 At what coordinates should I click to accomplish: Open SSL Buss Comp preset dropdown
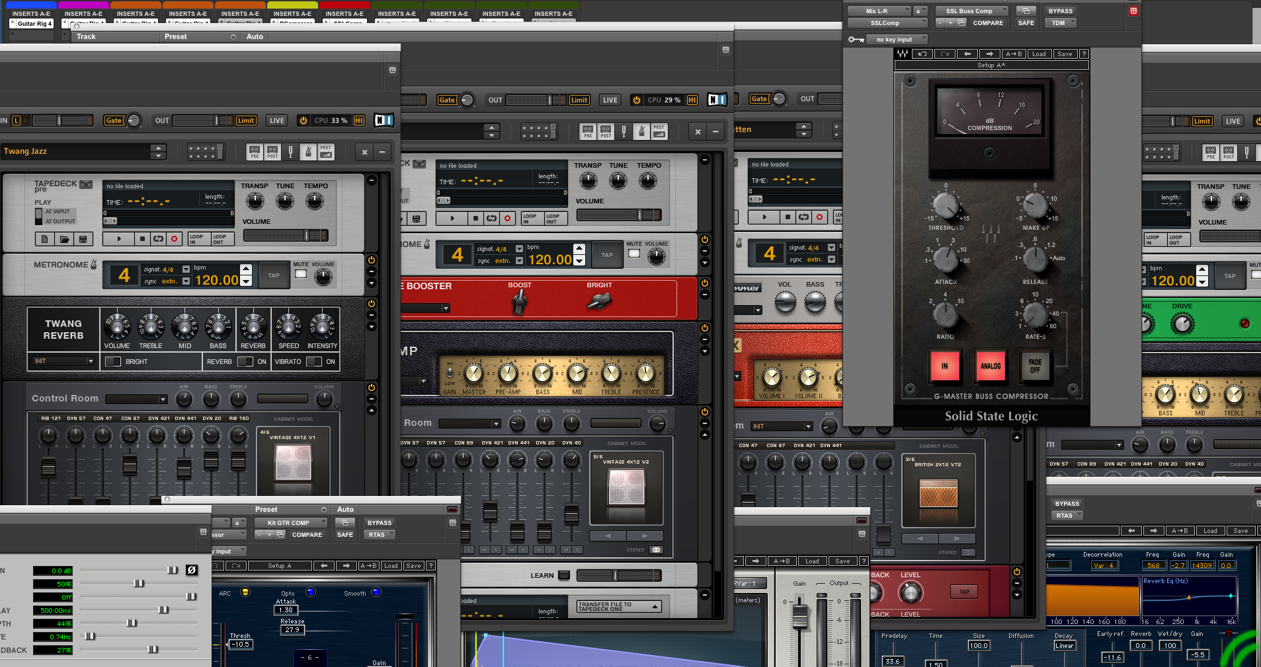[x=972, y=11]
